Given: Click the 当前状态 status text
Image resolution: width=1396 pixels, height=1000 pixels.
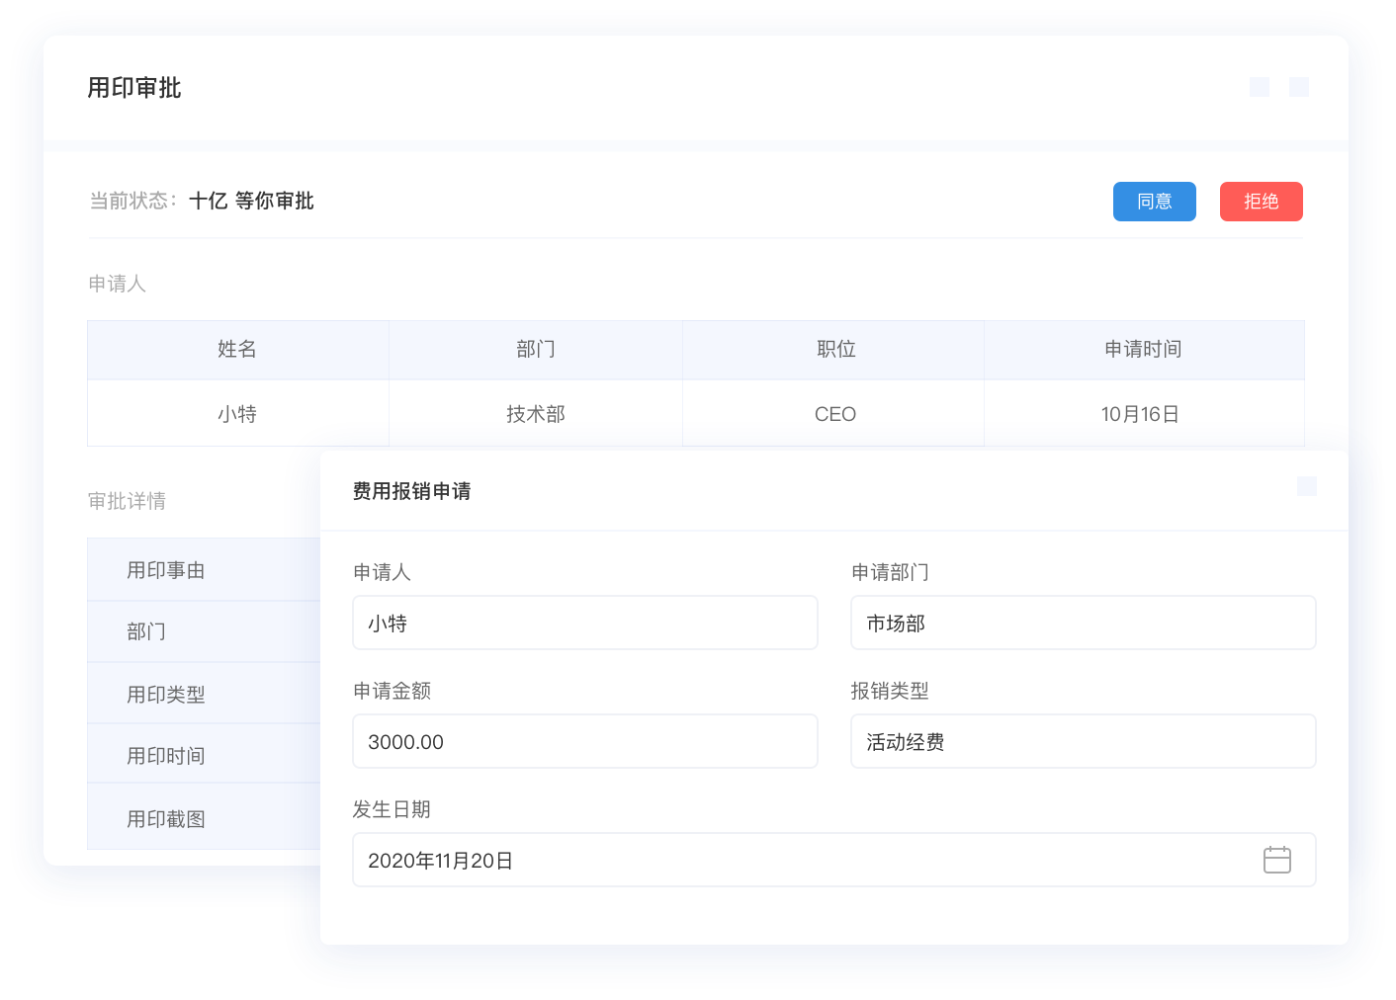Looking at the screenshot, I should click(x=202, y=201).
